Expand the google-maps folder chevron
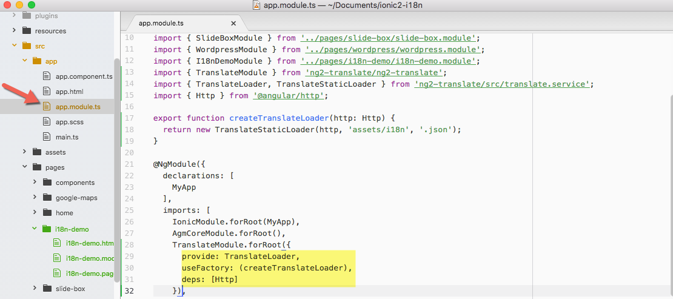The image size is (673, 299). click(35, 198)
